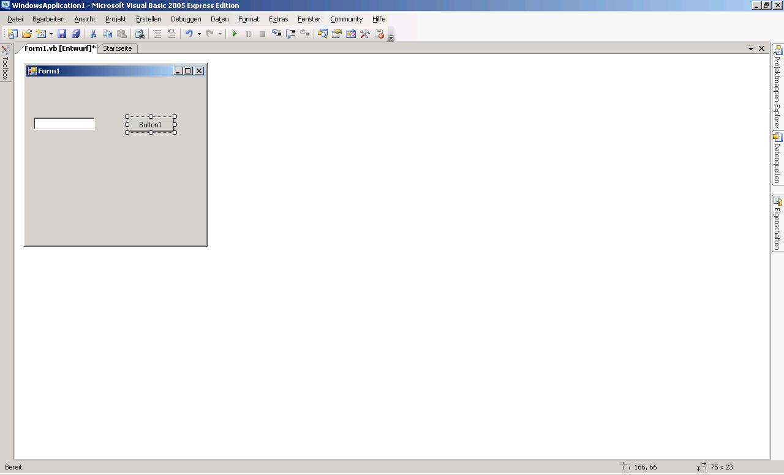The image size is (784, 475).
Task: Restore down the Visual Basic main window
Action: coord(766,6)
